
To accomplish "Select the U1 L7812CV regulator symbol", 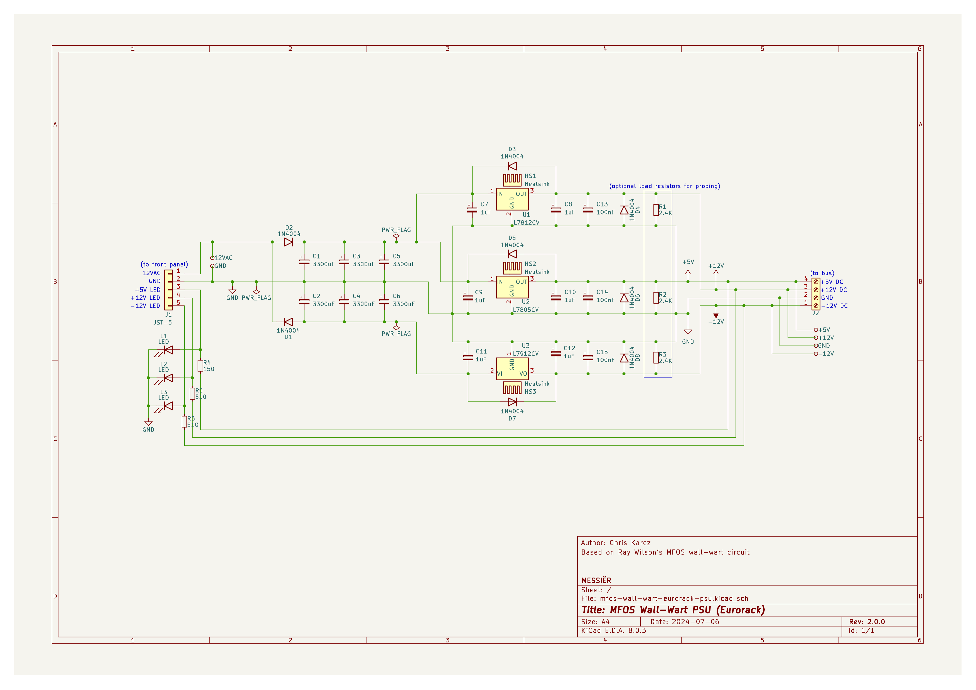I will pos(512,199).
